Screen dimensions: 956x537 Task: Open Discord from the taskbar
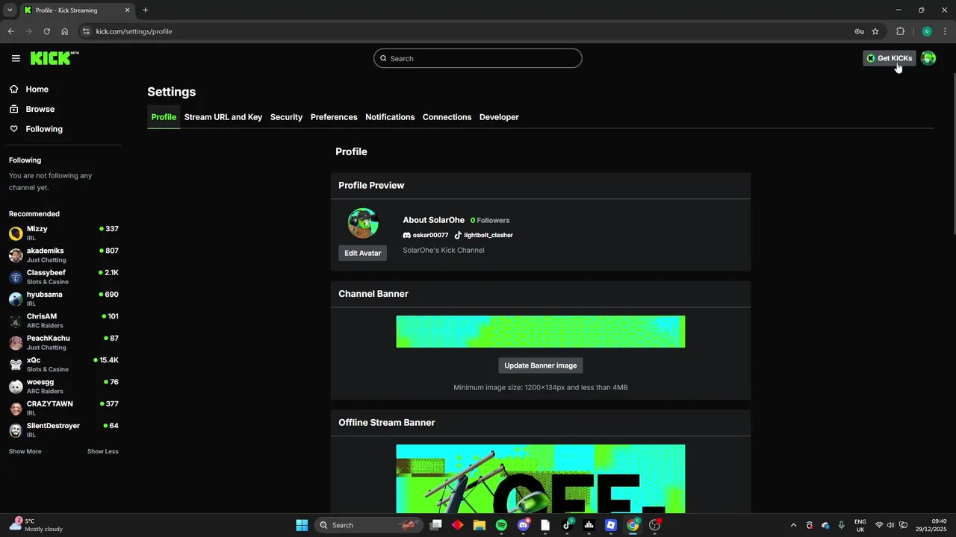pos(524,525)
